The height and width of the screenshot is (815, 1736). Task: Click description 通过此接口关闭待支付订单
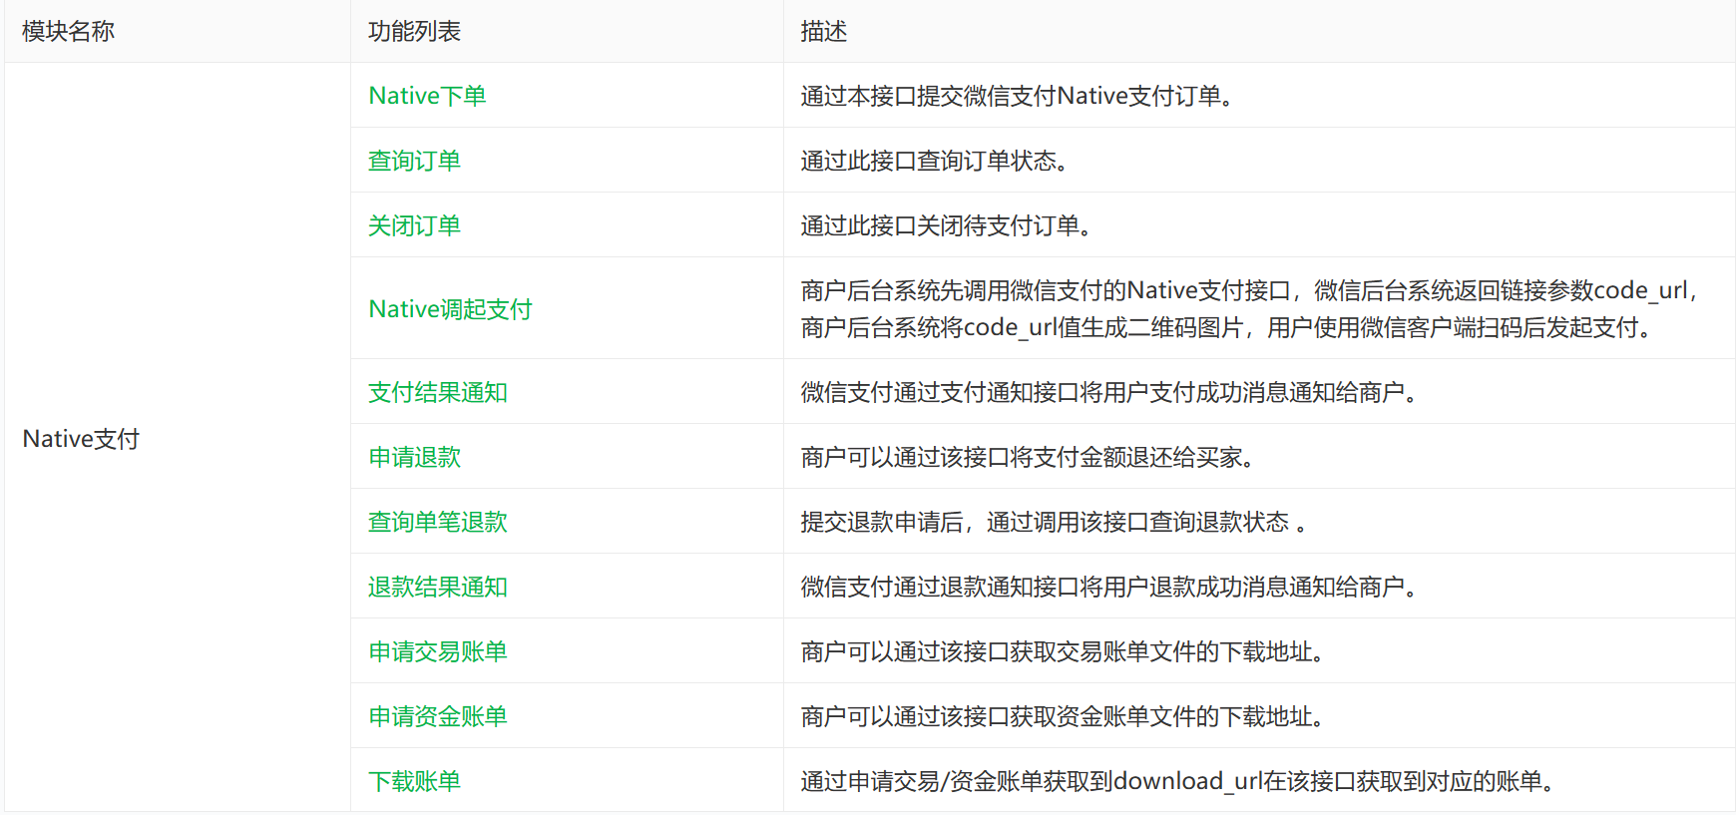pos(947,225)
